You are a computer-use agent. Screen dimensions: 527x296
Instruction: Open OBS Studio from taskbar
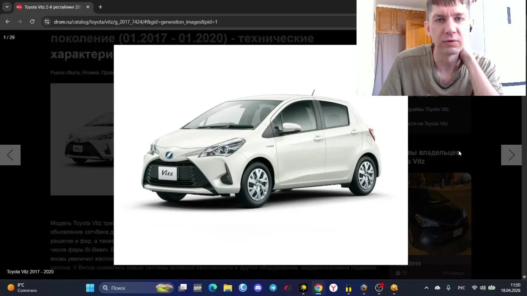[379, 288]
